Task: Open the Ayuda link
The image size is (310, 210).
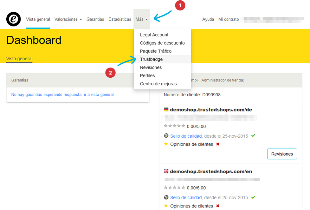Action: (x=208, y=19)
